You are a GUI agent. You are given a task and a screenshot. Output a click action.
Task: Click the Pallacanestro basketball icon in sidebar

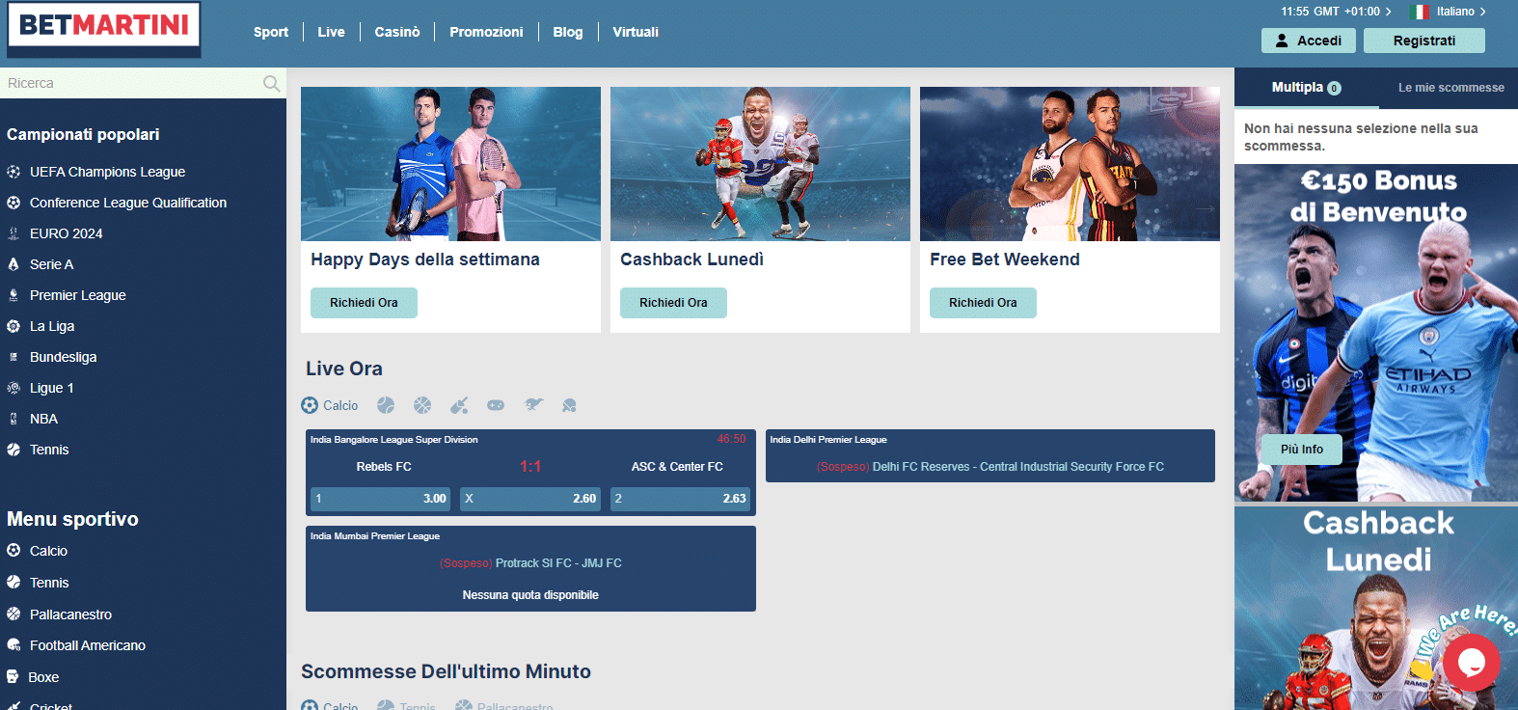tap(14, 614)
